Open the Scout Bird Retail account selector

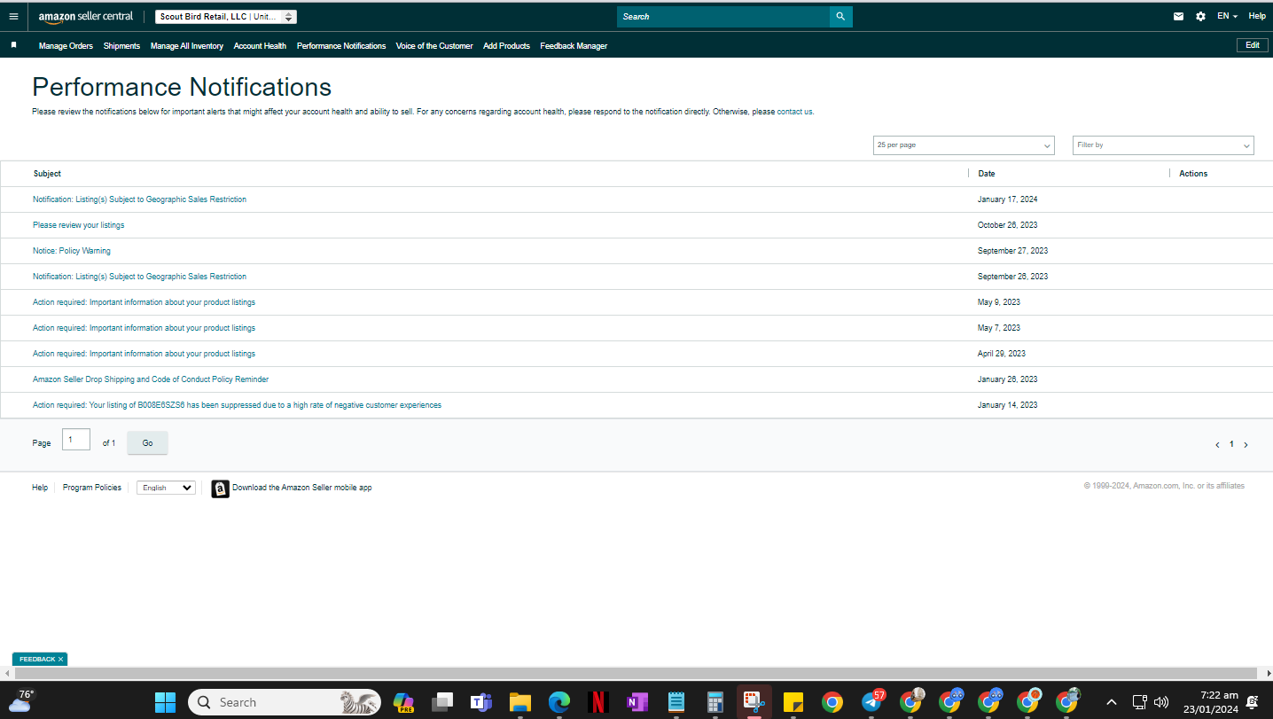point(226,17)
